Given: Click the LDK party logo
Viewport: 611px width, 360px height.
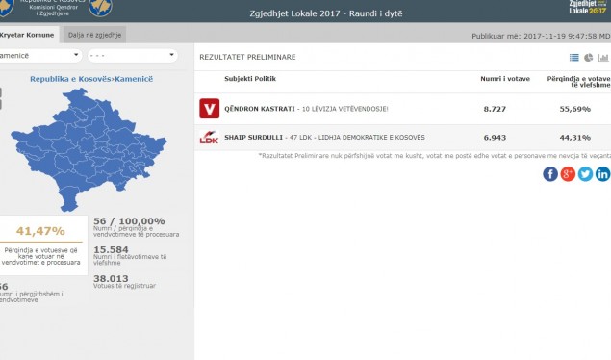Looking at the screenshot, I should pyautogui.click(x=209, y=137).
